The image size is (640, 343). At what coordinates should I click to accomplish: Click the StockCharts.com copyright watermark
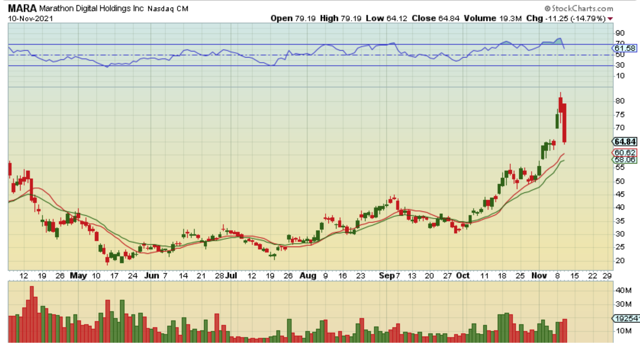(x=579, y=8)
